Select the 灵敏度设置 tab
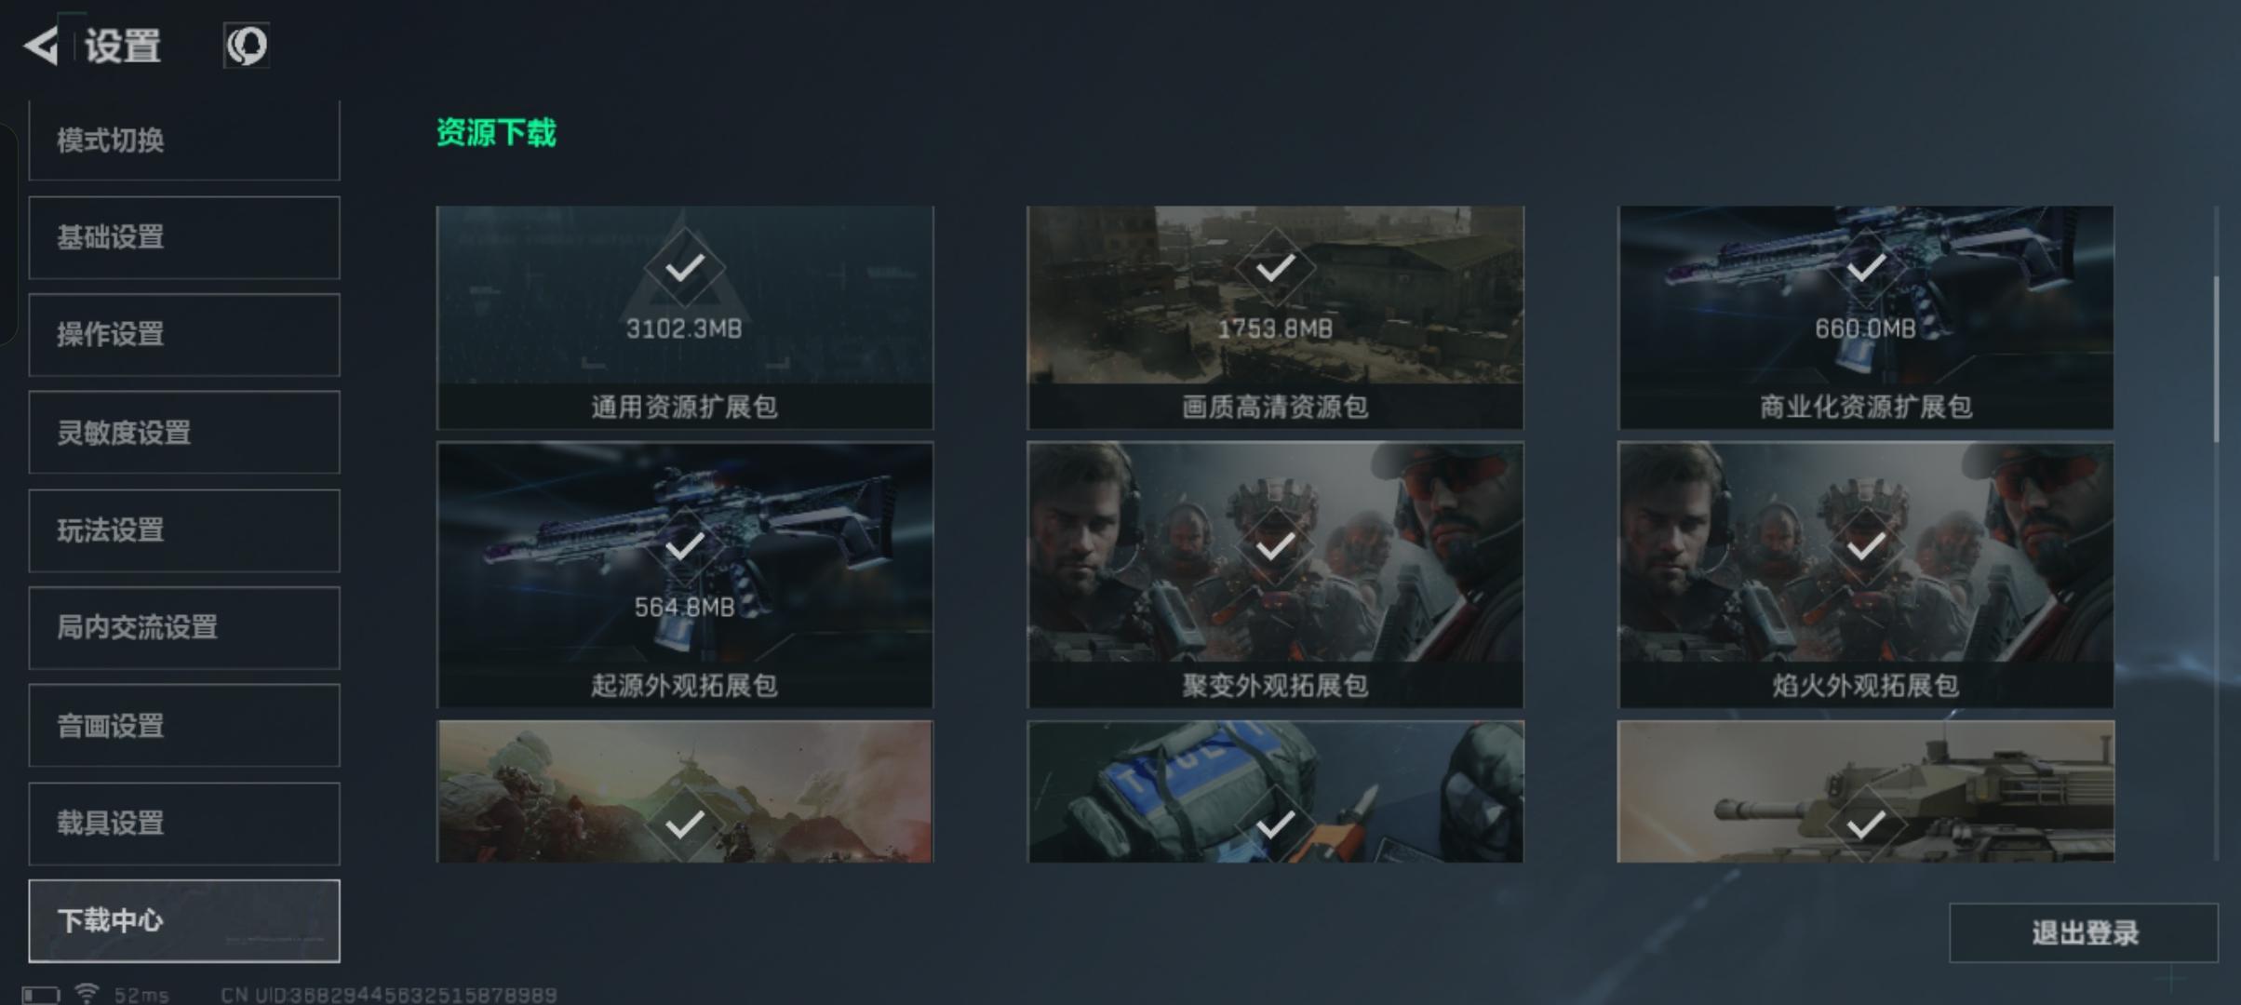The image size is (2241, 1005). [x=184, y=433]
